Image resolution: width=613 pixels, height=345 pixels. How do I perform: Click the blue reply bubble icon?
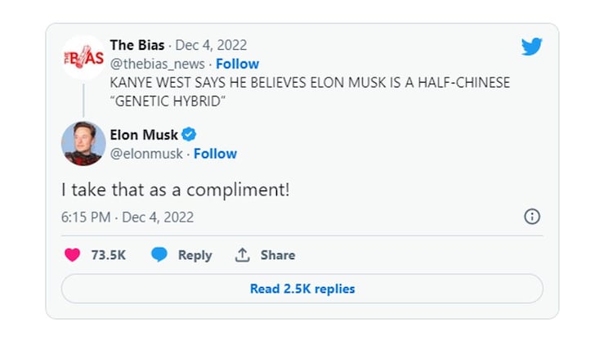[159, 255]
